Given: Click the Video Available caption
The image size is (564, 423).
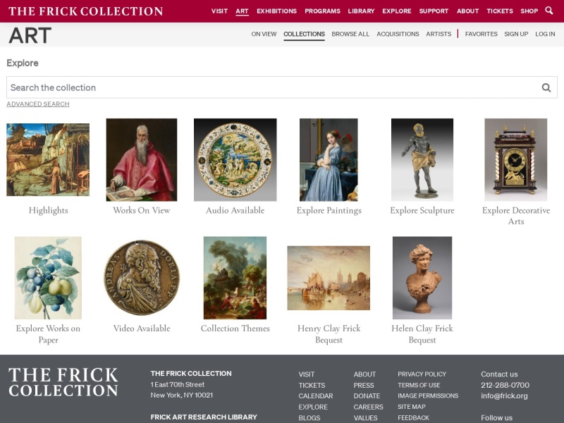Looking at the screenshot, I should coord(142,329).
